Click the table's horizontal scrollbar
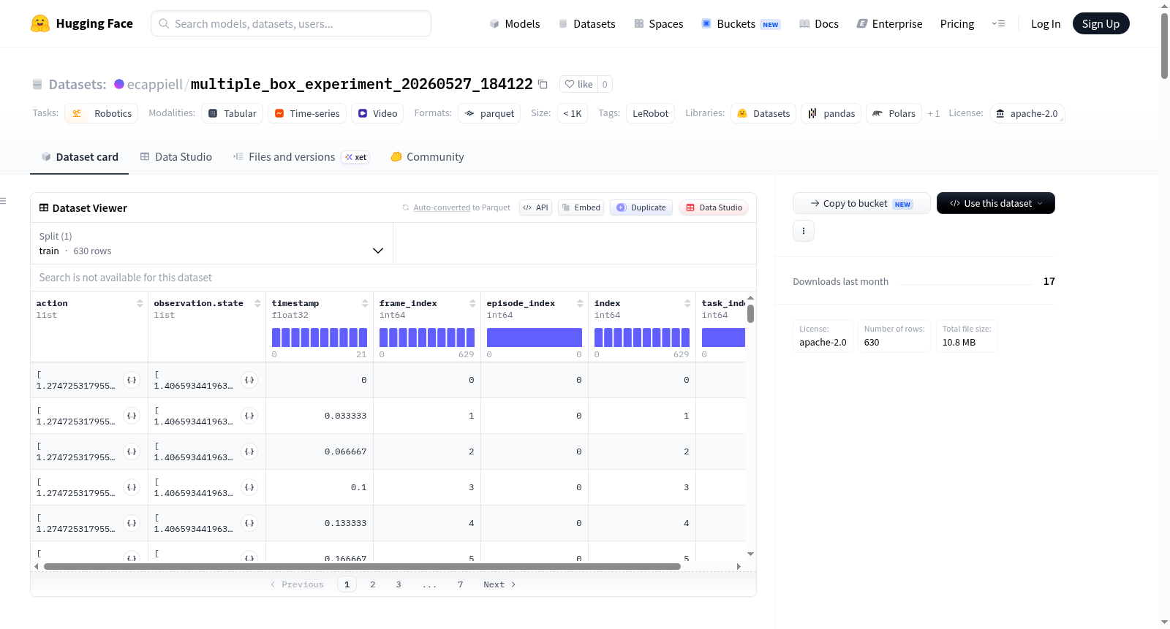The width and height of the screenshot is (1170, 629). (362, 566)
